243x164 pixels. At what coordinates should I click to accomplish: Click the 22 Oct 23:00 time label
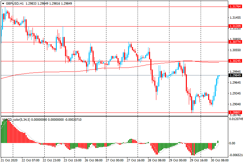click(52, 160)
